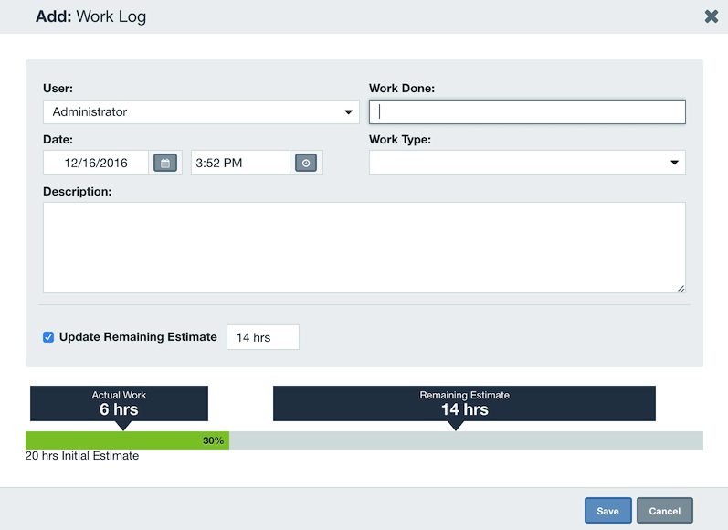Click the Work Type dropdown arrow

pos(675,163)
